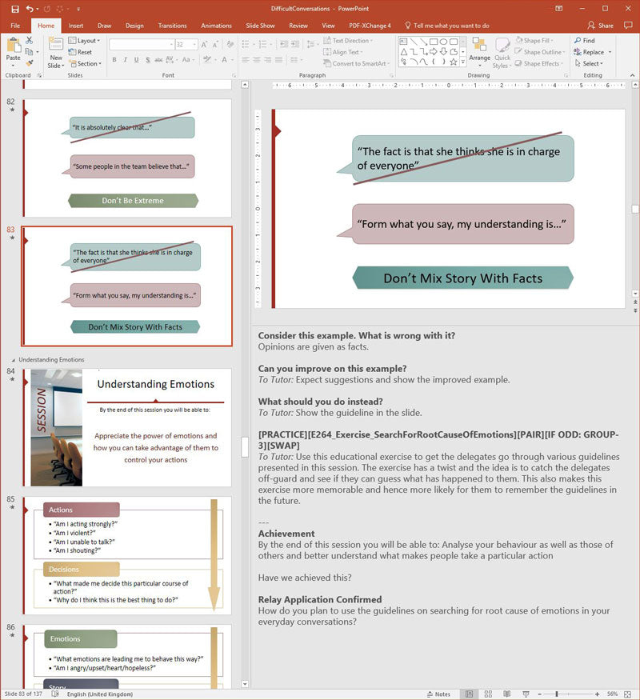Image resolution: width=640 pixels, height=700 pixels.
Task: Select the triangle shape in the shapes gallery
Action: click(x=403, y=52)
